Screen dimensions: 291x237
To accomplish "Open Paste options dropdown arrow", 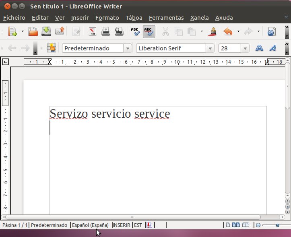I will point(202,31).
